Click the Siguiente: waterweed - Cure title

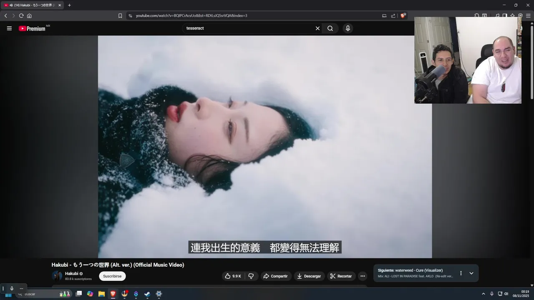410,270
